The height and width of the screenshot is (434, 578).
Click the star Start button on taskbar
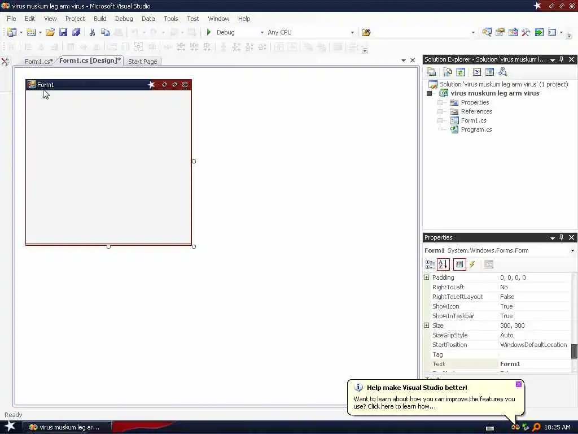[10, 426]
